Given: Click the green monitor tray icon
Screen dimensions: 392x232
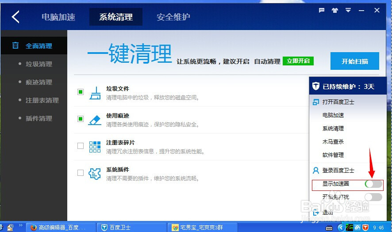Looking at the screenshot, I should (349, 228).
